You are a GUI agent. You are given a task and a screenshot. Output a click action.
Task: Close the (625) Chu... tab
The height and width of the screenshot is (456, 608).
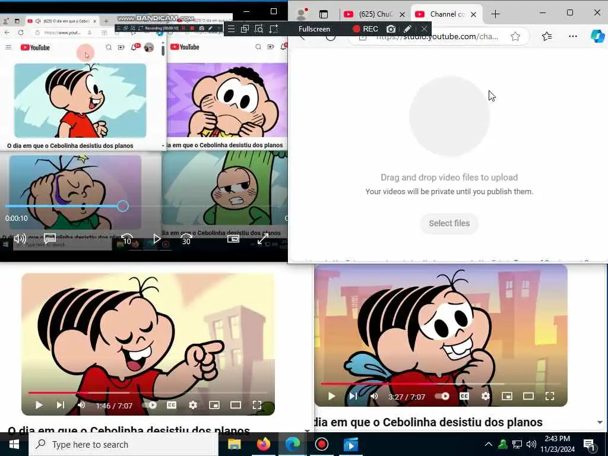(402, 14)
